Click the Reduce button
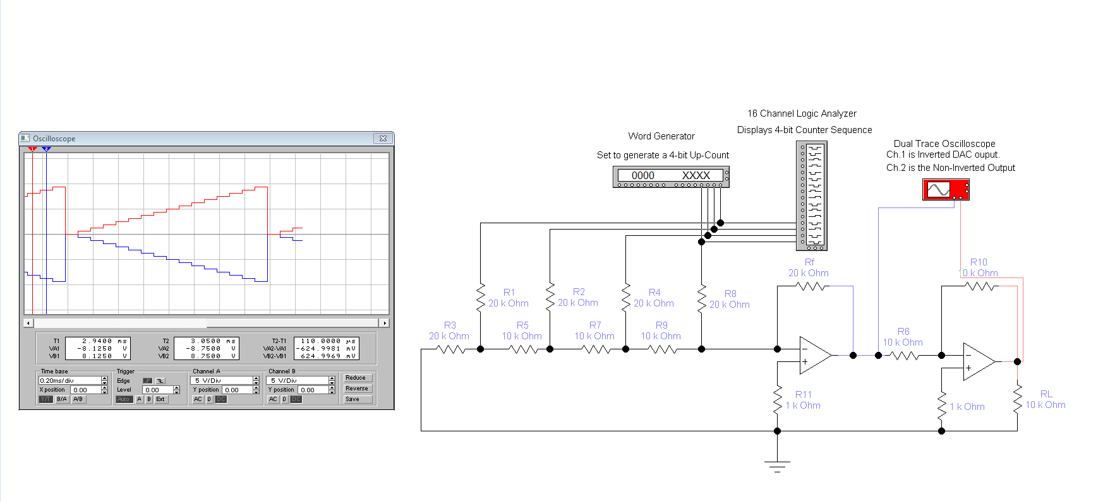 [x=358, y=378]
